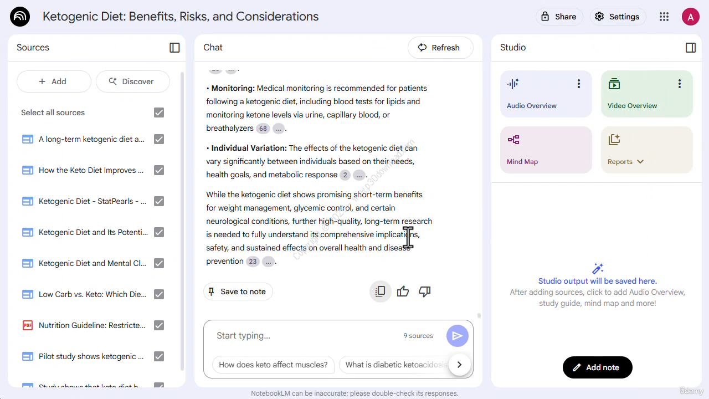Click the Add note button
This screenshot has height=399, width=709.
597,367
